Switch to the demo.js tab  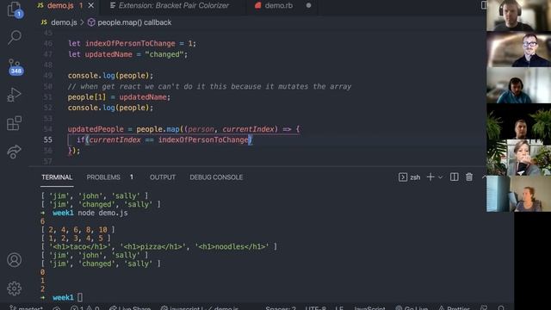click(60, 6)
